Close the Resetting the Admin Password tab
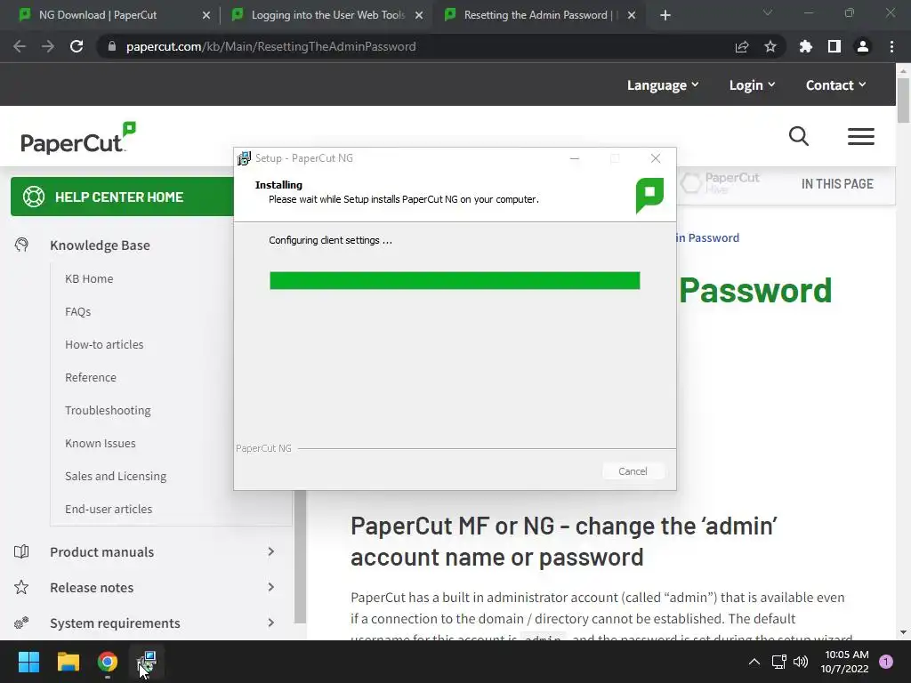 (x=632, y=15)
